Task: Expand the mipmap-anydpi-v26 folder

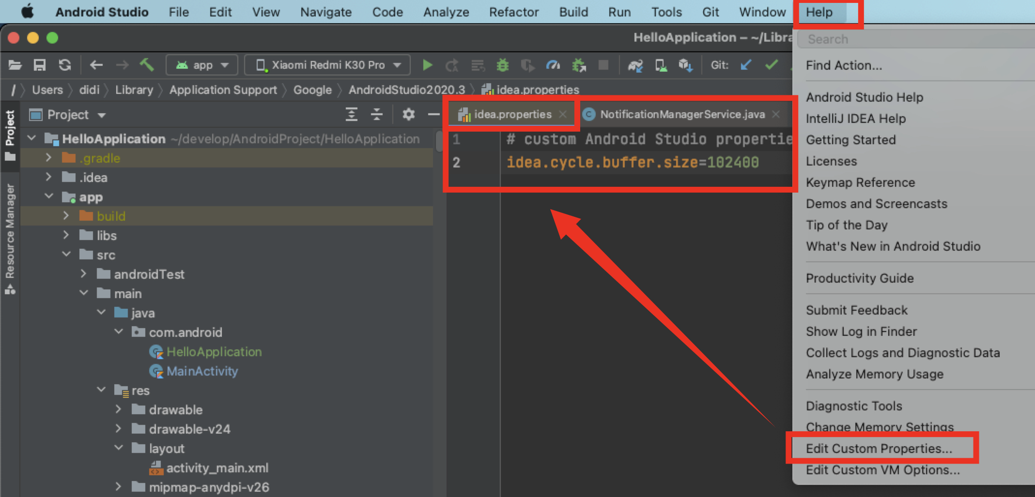Action: click(x=118, y=487)
